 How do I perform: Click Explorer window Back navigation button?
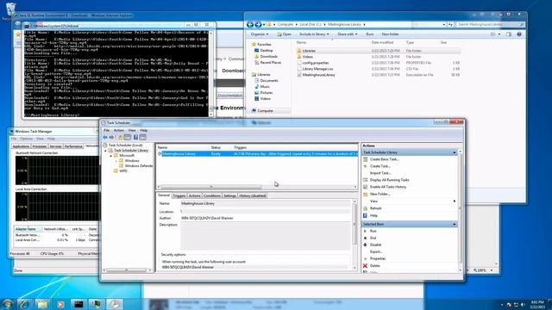pyautogui.click(x=250, y=24)
